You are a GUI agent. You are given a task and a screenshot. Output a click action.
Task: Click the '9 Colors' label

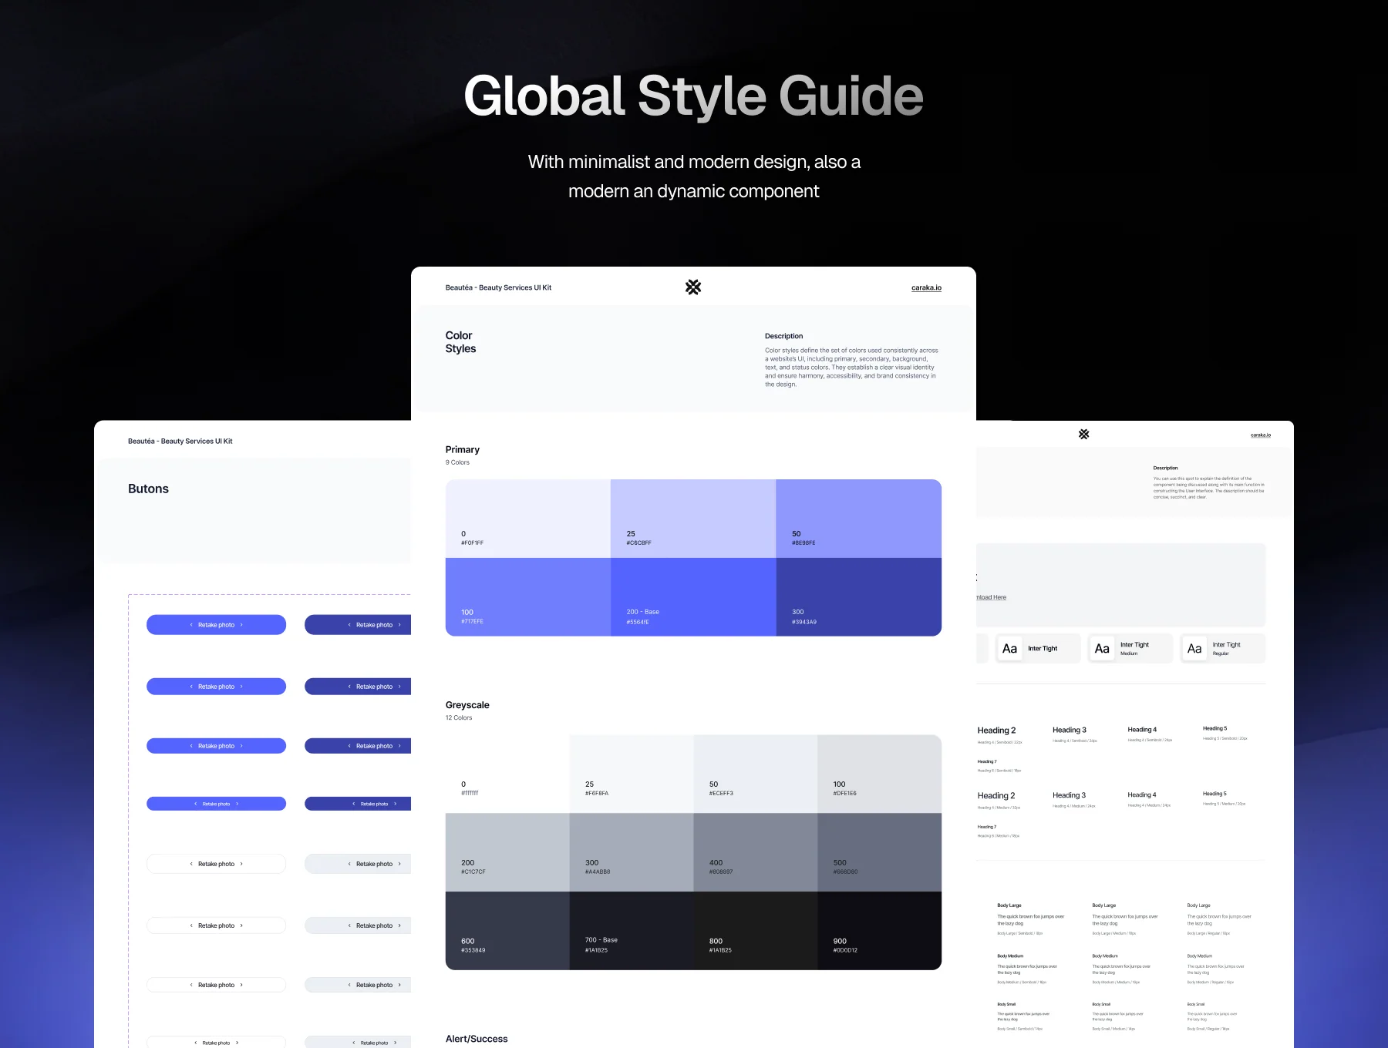pyautogui.click(x=457, y=462)
